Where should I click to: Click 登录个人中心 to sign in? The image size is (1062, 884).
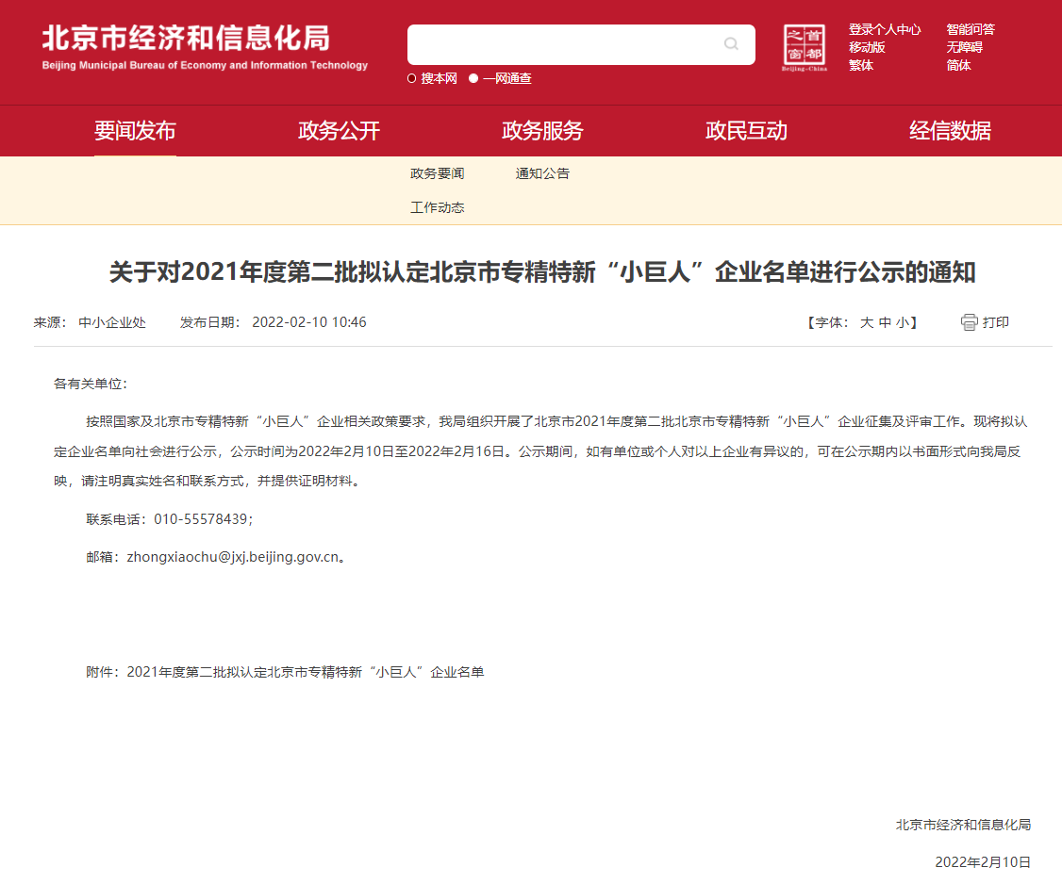coord(884,29)
